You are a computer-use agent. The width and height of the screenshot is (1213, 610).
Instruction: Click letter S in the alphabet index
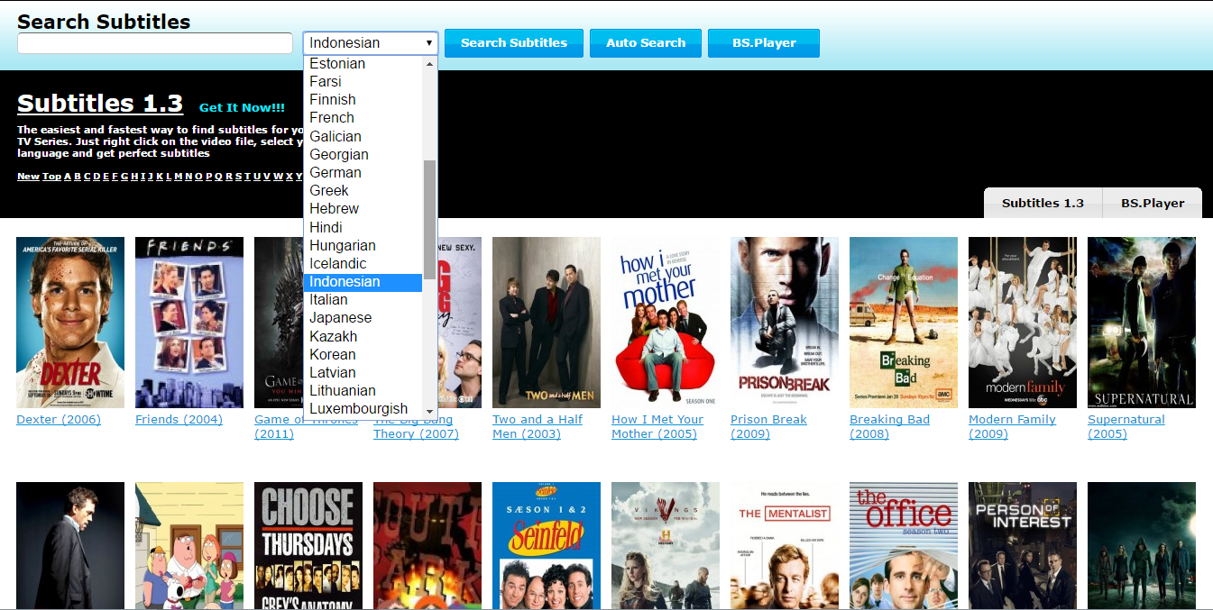click(x=238, y=177)
